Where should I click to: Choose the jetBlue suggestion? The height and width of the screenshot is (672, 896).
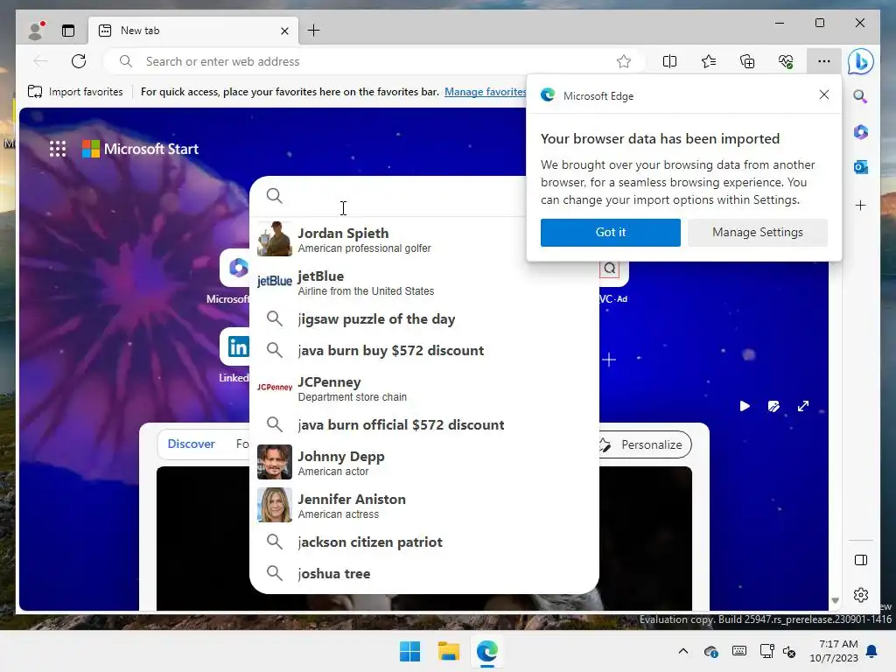[x=424, y=283]
